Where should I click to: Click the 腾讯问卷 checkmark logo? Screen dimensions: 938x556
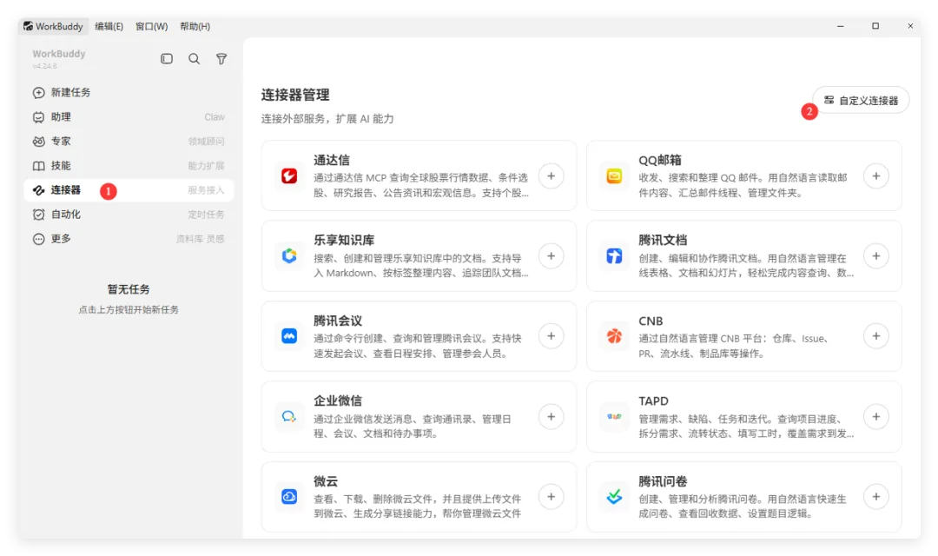[x=614, y=497]
